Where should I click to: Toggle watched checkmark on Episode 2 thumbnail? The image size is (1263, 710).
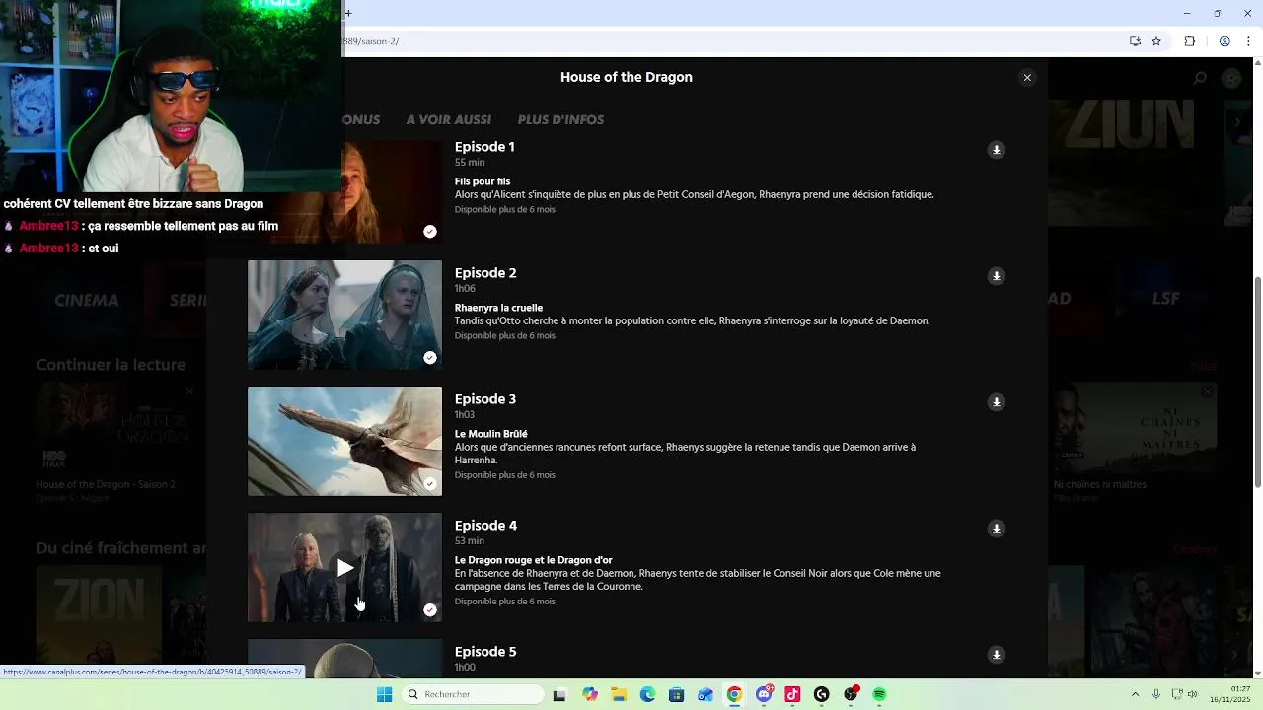click(430, 358)
